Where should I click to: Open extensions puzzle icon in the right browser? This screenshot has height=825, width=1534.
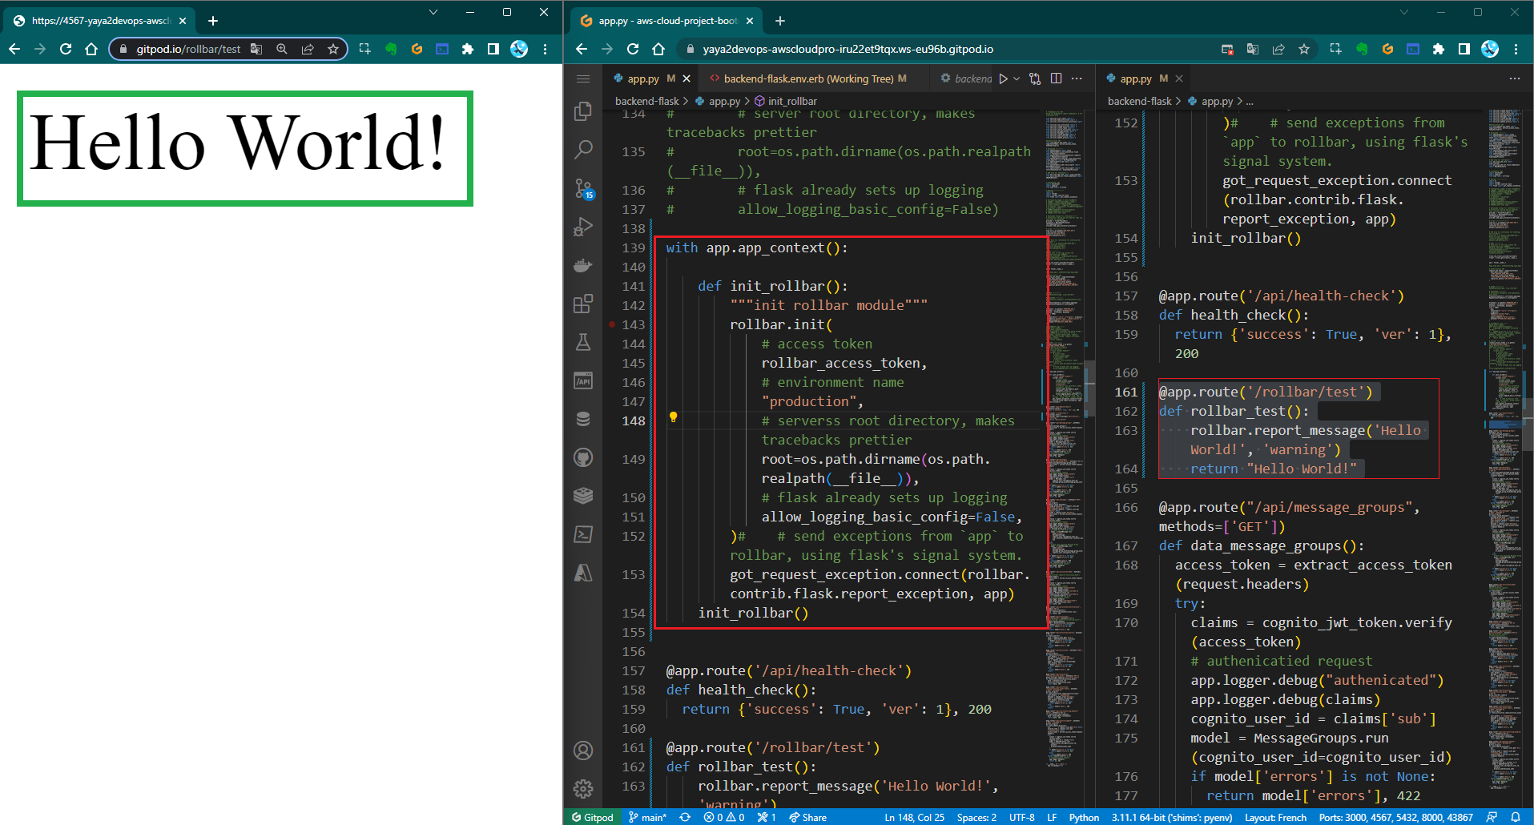[x=1439, y=49]
